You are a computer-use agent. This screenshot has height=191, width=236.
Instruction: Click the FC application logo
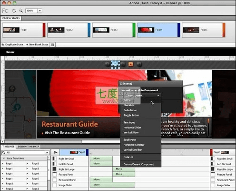pyautogui.click(x=5, y=11)
